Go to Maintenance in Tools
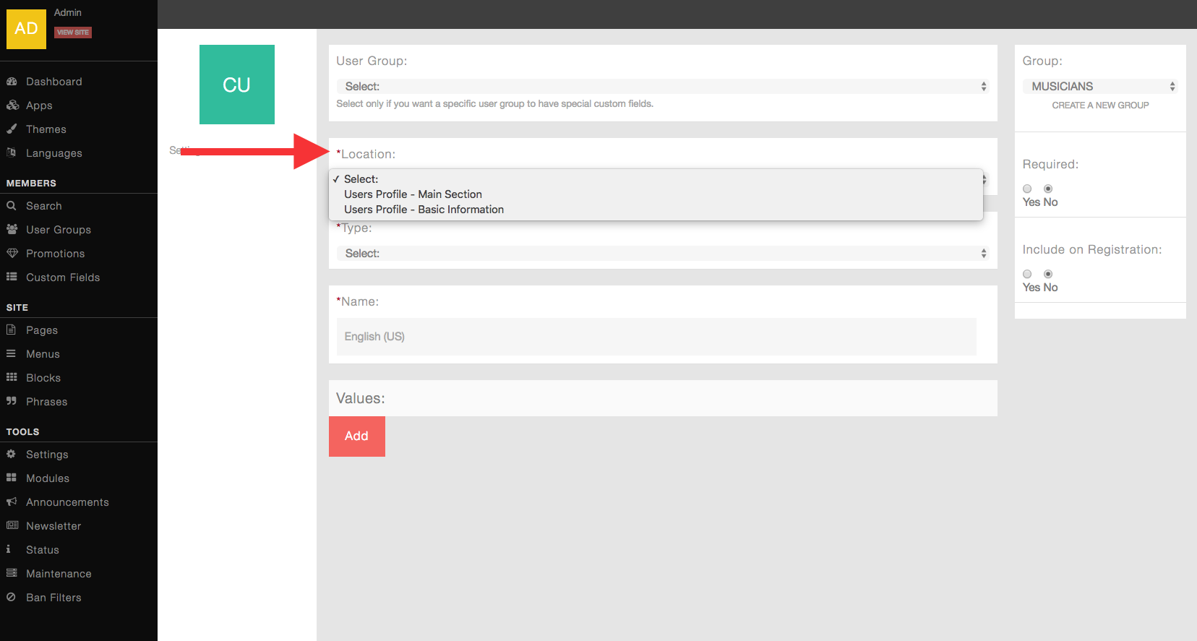 click(x=59, y=574)
